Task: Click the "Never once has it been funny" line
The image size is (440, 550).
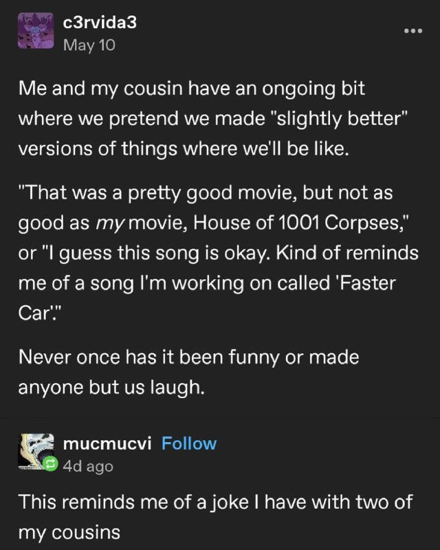Action: 188,358
